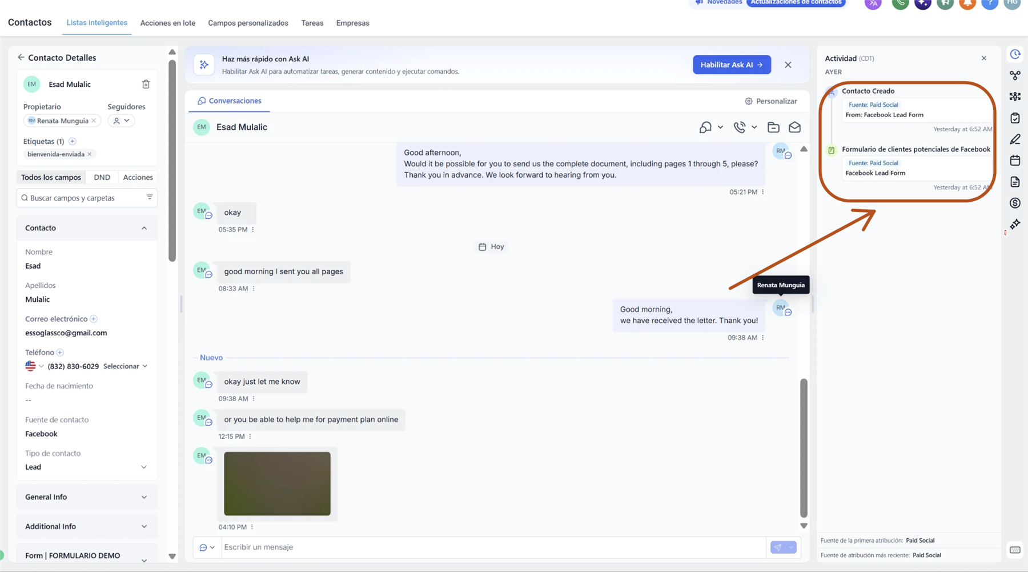Open the Appointments calendar icon in sidebar

[x=1015, y=161]
